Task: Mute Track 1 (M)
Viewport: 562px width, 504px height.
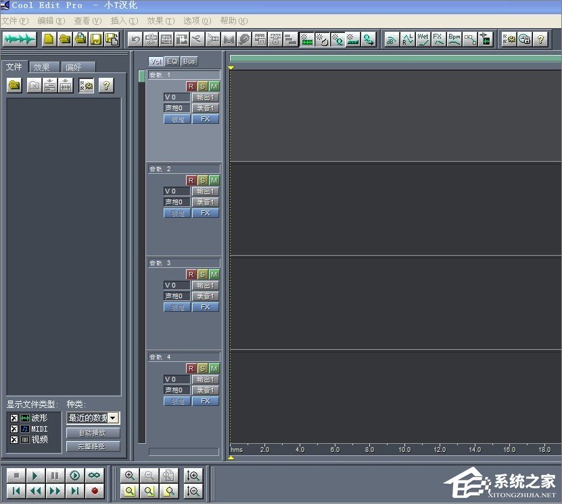Action: click(x=214, y=87)
